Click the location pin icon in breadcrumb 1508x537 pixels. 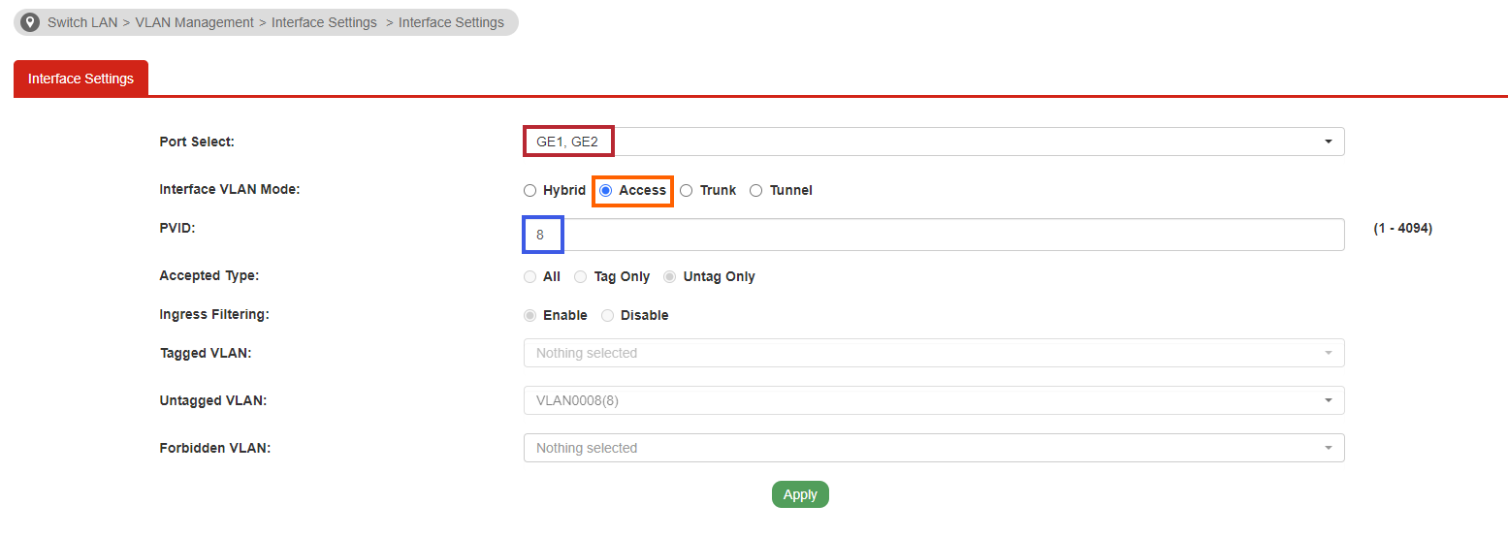tap(30, 22)
